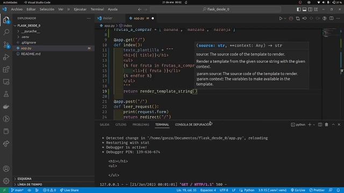Launch Go Live server

tap(298, 190)
